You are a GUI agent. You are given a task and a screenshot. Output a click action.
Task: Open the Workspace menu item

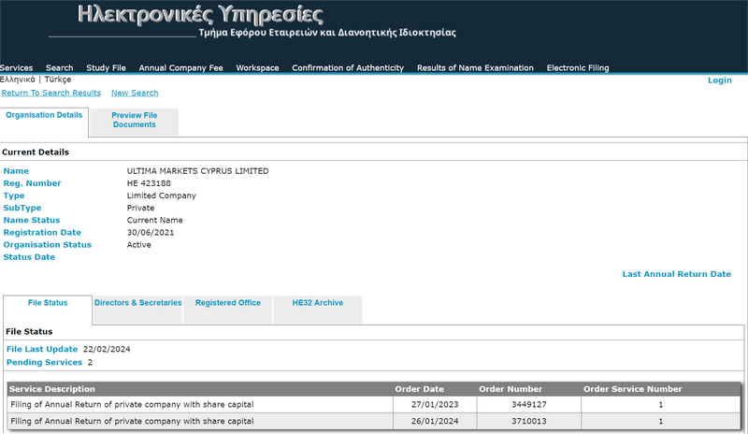(x=258, y=67)
